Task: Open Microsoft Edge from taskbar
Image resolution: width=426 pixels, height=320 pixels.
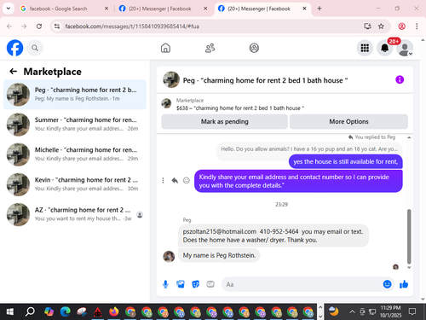Action: [x=66, y=311]
